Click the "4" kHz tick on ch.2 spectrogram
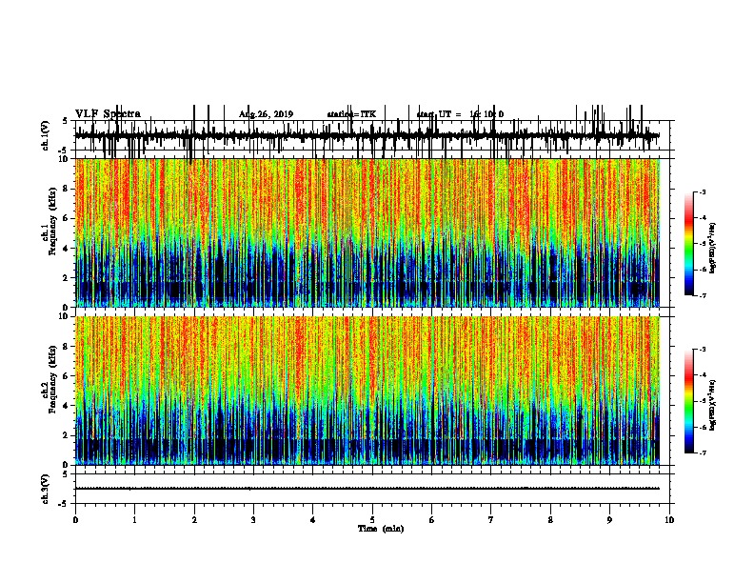The width and height of the screenshot is (754, 583). point(67,406)
